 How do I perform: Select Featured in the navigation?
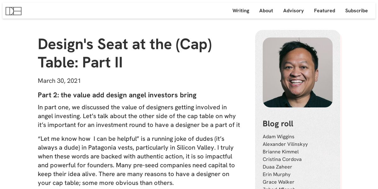click(324, 11)
